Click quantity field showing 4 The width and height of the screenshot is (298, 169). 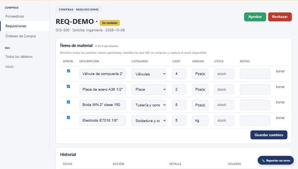[x=179, y=74]
